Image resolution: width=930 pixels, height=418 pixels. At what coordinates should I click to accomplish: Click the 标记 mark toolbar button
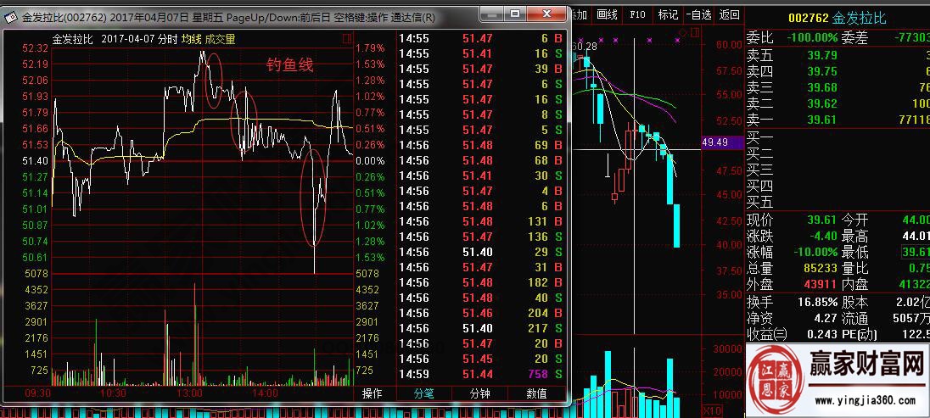pyautogui.click(x=669, y=14)
